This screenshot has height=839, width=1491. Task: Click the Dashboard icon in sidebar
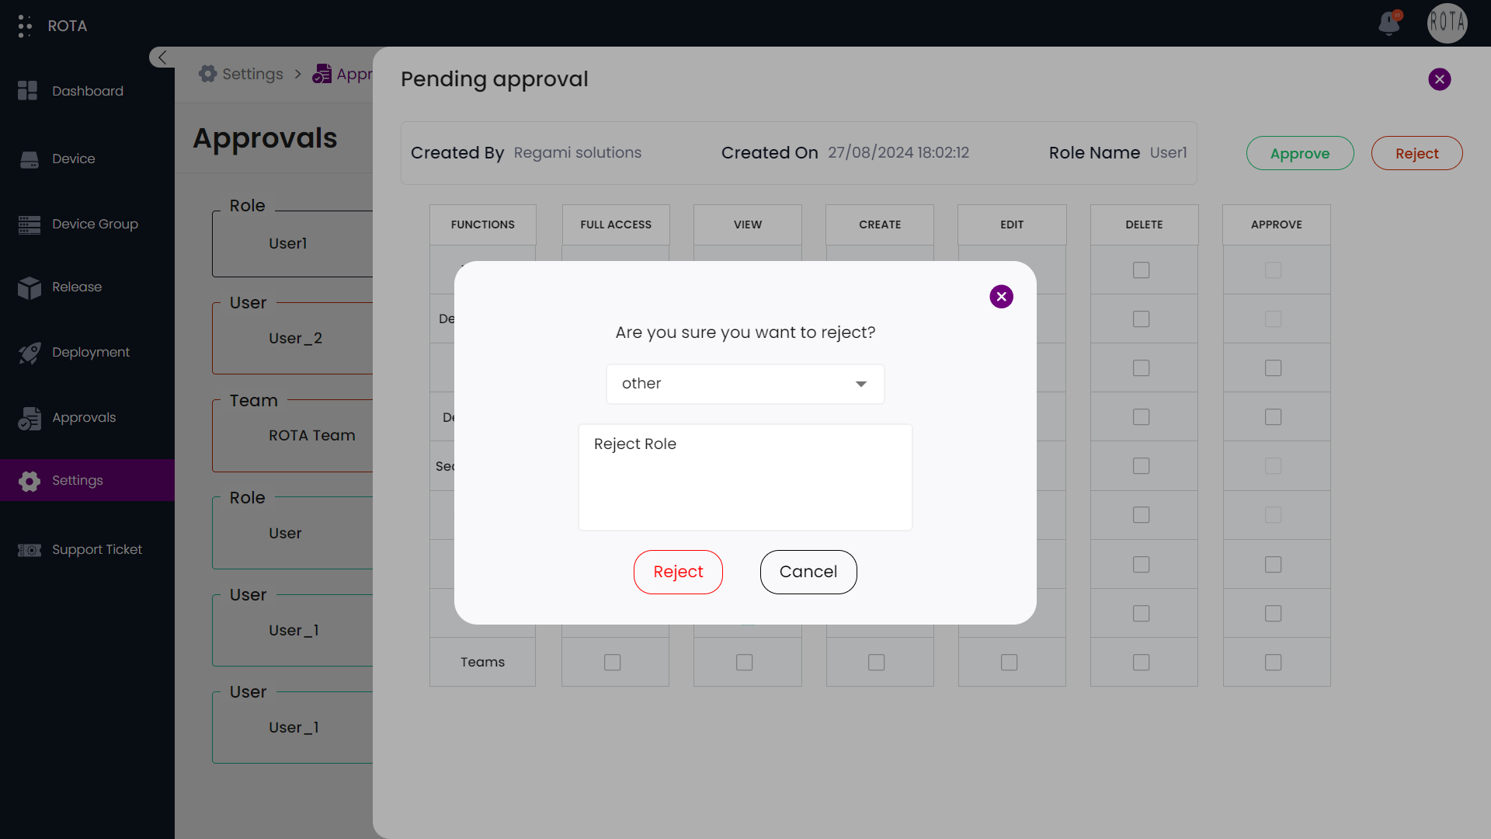coord(28,91)
